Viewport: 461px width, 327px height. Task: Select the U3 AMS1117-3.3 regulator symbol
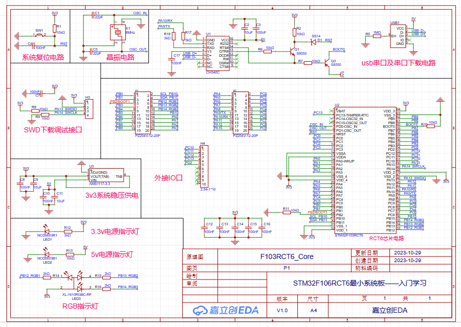[106, 176]
